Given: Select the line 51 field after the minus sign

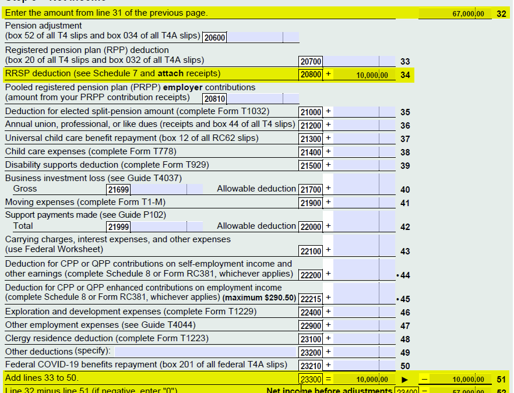Looking at the screenshot, I should 460,379.
